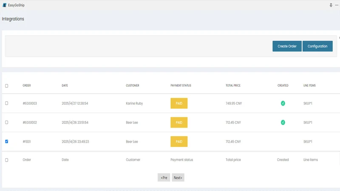The height and width of the screenshot is (191, 340).
Task: Click the green created checkmark for #EGS1003
Action: tap(283, 103)
